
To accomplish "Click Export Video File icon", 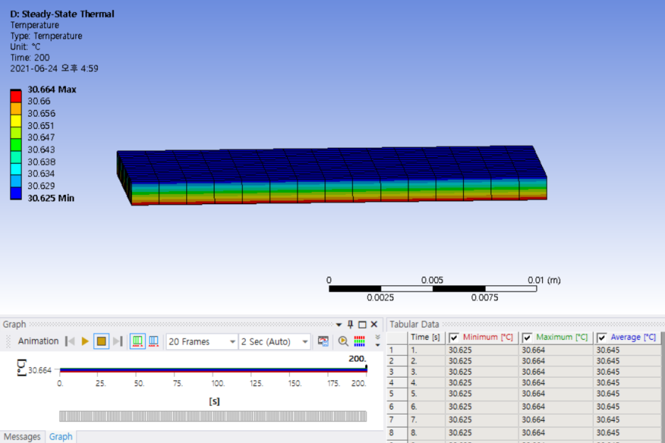I will pyautogui.click(x=323, y=341).
